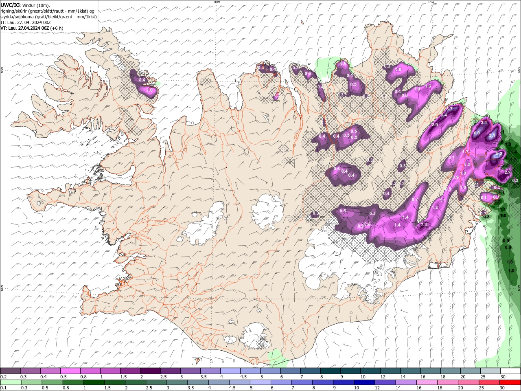Click the 'slydda/snjókoma' legend description line
This screenshot has width=521, height=391.
(48, 17)
